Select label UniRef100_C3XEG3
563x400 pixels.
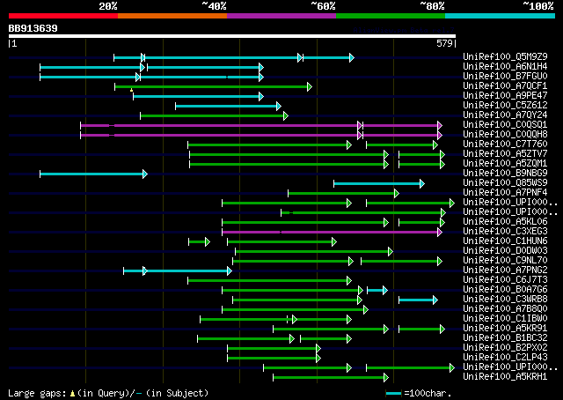(x=505, y=232)
